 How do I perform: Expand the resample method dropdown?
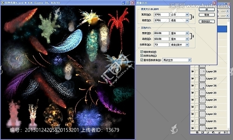click(x=190, y=60)
